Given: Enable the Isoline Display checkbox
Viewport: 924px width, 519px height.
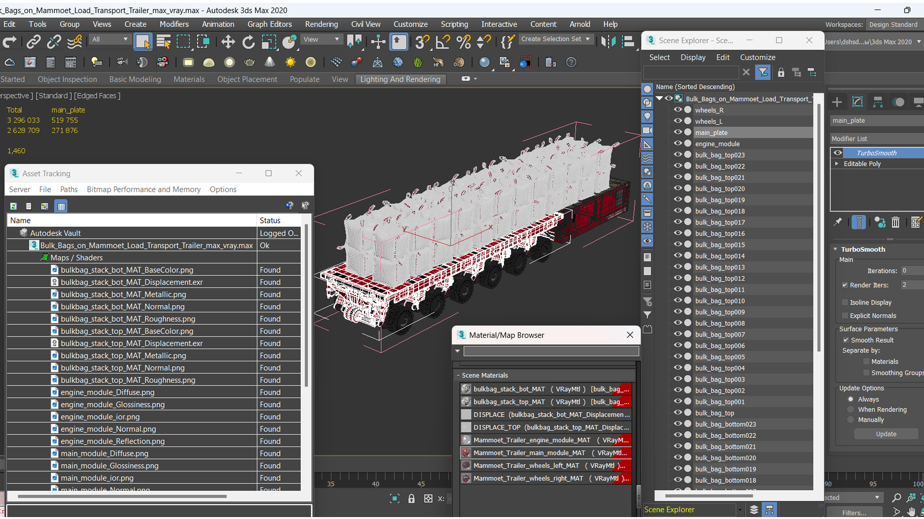Looking at the screenshot, I should click(x=845, y=302).
